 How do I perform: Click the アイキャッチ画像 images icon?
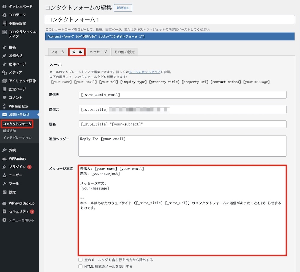coord(4,81)
